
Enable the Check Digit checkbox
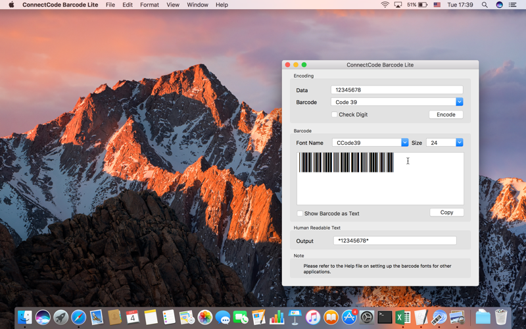335,114
